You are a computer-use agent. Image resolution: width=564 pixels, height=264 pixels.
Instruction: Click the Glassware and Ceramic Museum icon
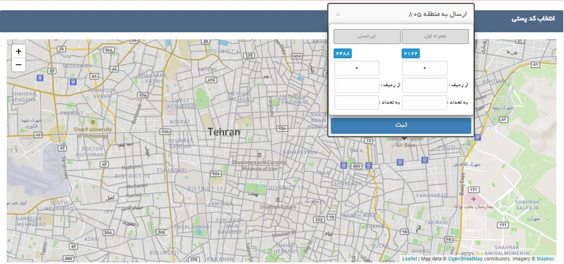pyautogui.click(x=260, y=155)
